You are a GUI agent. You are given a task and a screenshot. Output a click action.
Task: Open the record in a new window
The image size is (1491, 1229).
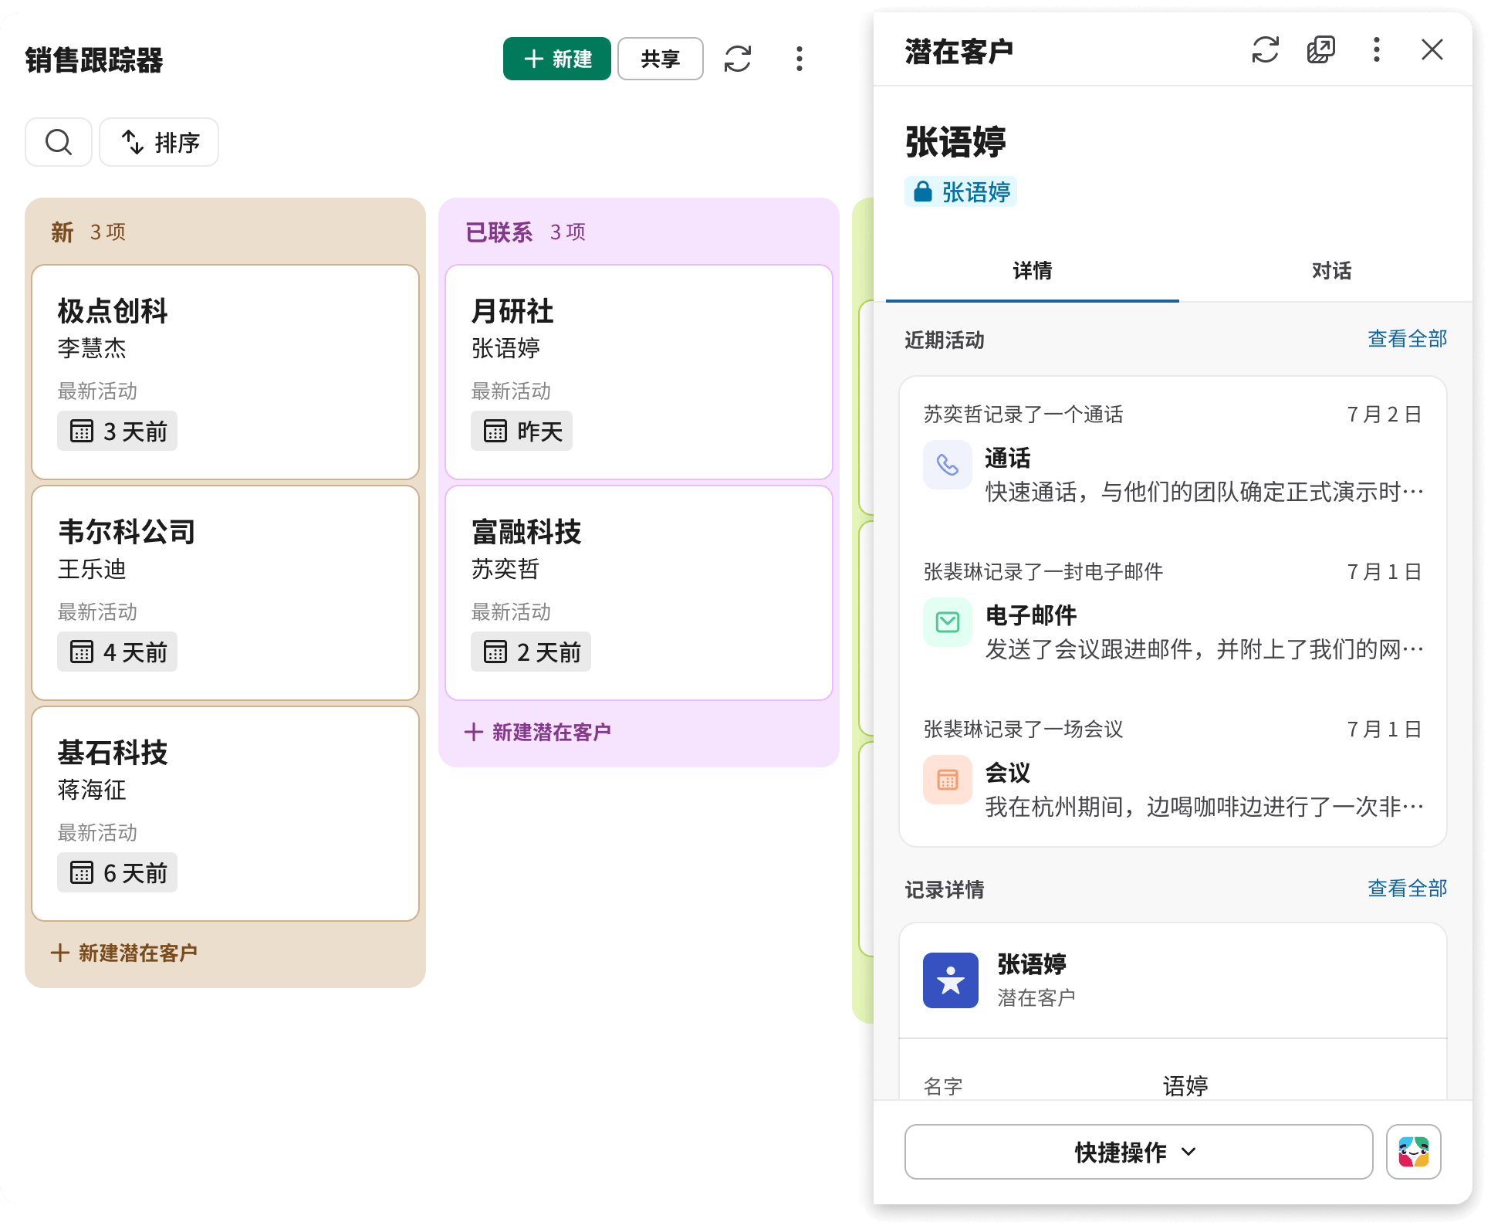point(1321,50)
